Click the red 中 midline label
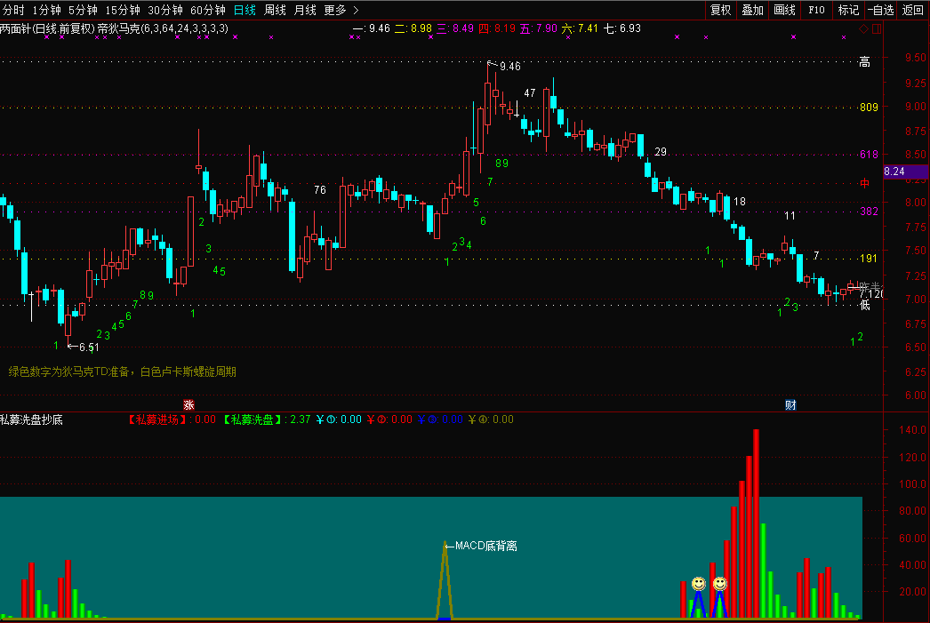 (865, 183)
